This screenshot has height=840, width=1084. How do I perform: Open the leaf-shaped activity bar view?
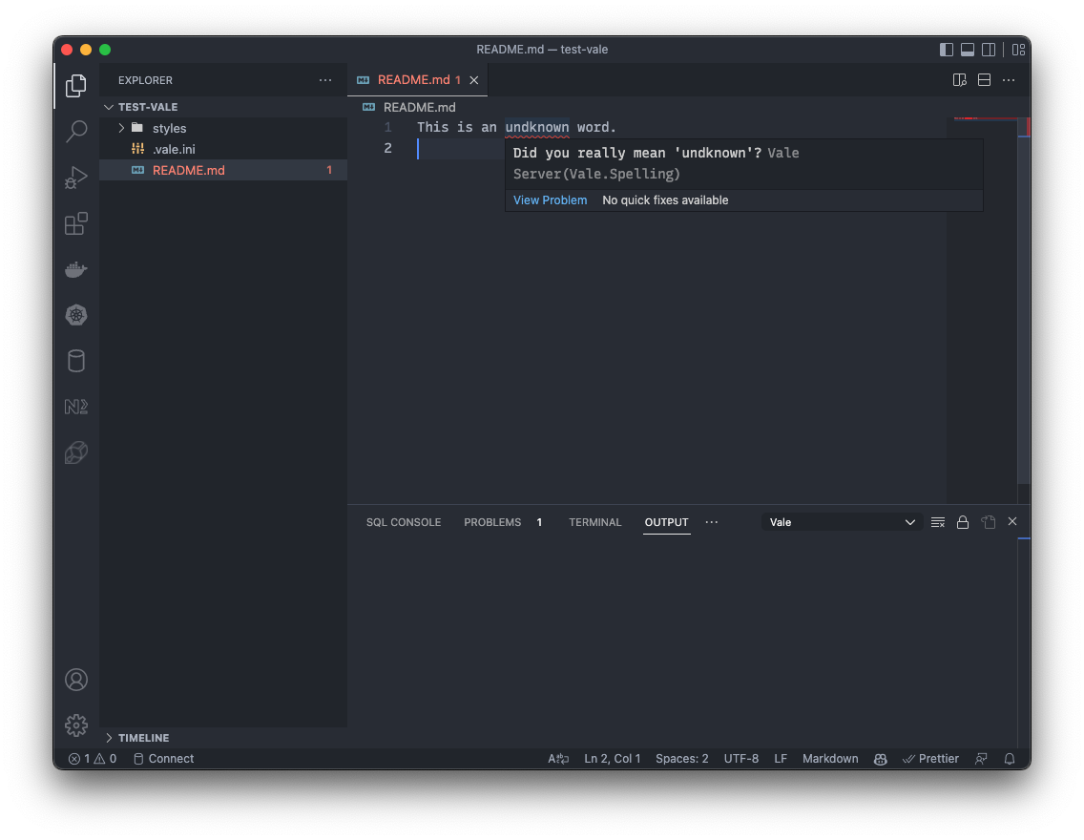pyautogui.click(x=76, y=452)
